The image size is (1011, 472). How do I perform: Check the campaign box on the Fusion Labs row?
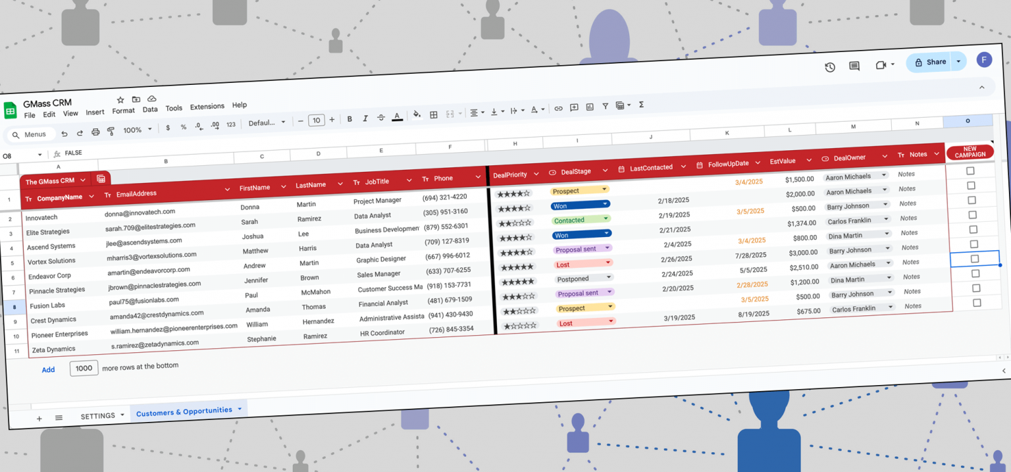pyautogui.click(x=974, y=259)
